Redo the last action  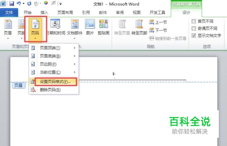tap(29, 4)
